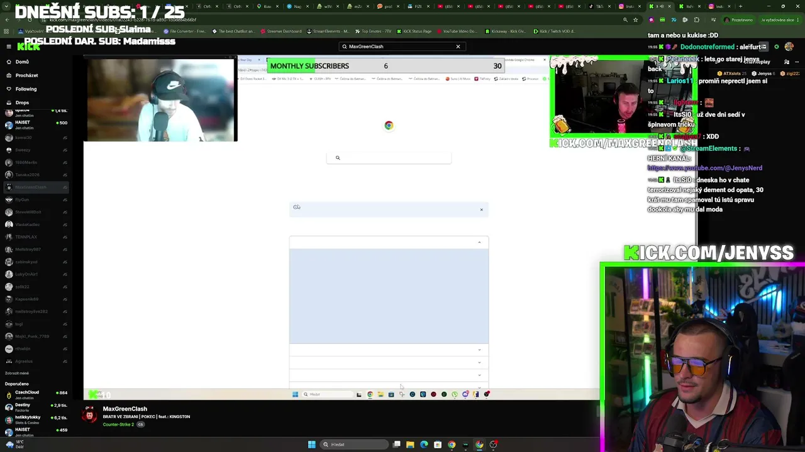Close the banner in the shared stream page

point(482,210)
